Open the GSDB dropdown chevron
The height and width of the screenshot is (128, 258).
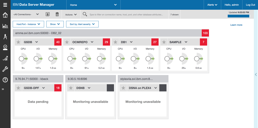coord(37,42)
